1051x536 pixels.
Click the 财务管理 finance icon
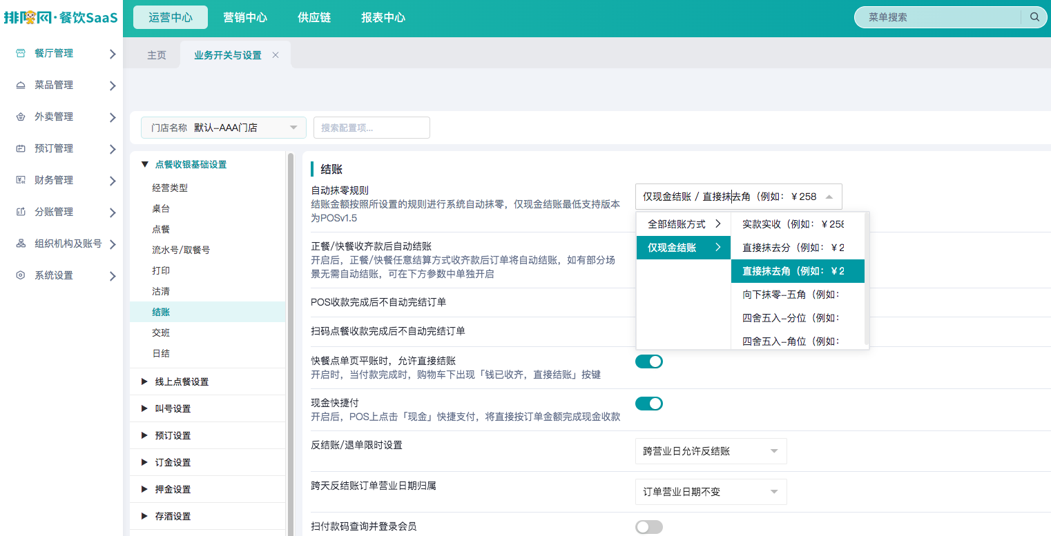click(x=21, y=180)
